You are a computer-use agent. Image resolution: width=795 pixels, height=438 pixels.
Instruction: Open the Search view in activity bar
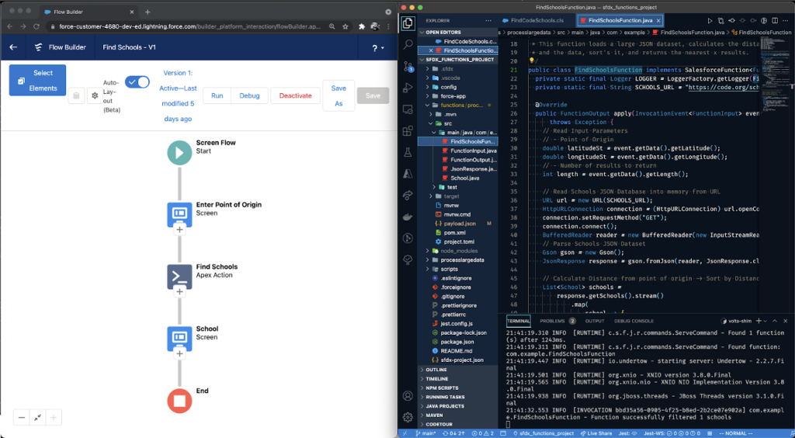(408, 45)
